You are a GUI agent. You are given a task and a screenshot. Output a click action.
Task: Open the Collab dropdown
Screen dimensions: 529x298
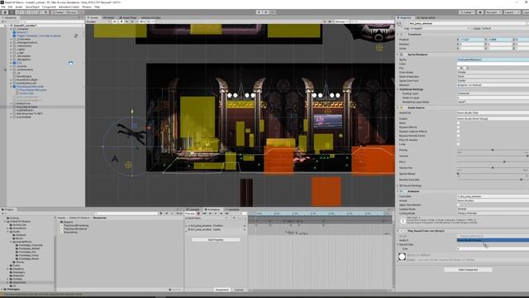(x=467, y=12)
